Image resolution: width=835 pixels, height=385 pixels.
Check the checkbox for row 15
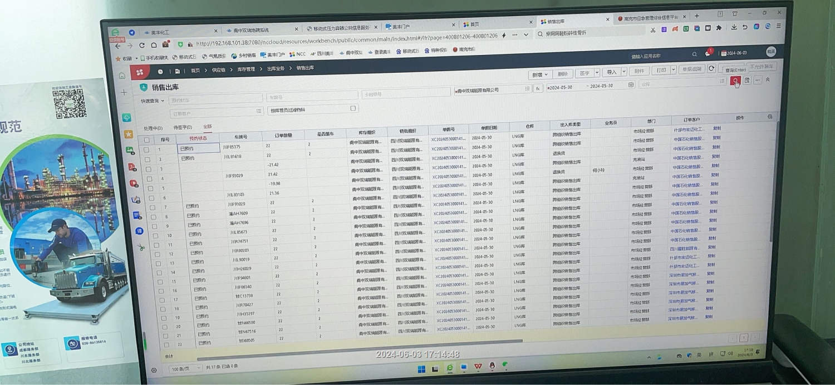pyautogui.click(x=160, y=282)
